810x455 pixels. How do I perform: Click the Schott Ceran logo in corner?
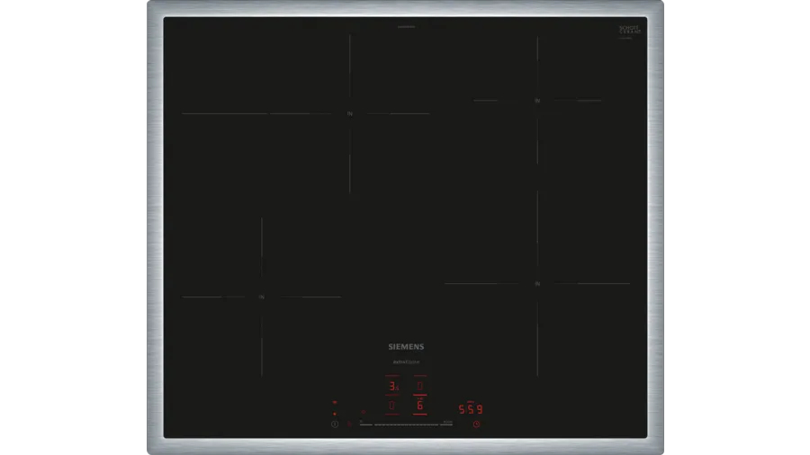(x=629, y=31)
